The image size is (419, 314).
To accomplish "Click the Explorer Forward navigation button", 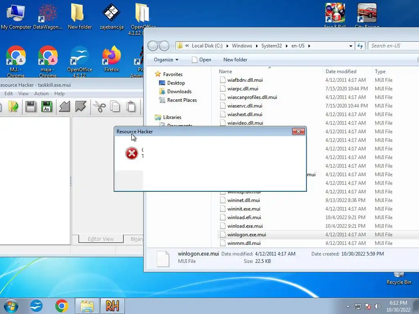I will (164, 46).
